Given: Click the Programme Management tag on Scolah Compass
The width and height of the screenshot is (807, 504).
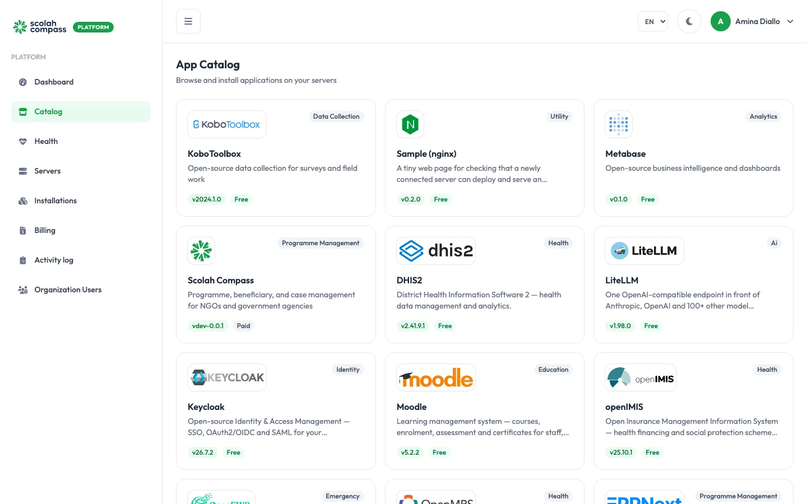Looking at the screenshot, I should [321, 243].
